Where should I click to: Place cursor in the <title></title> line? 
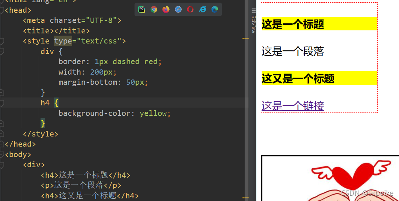56,31
